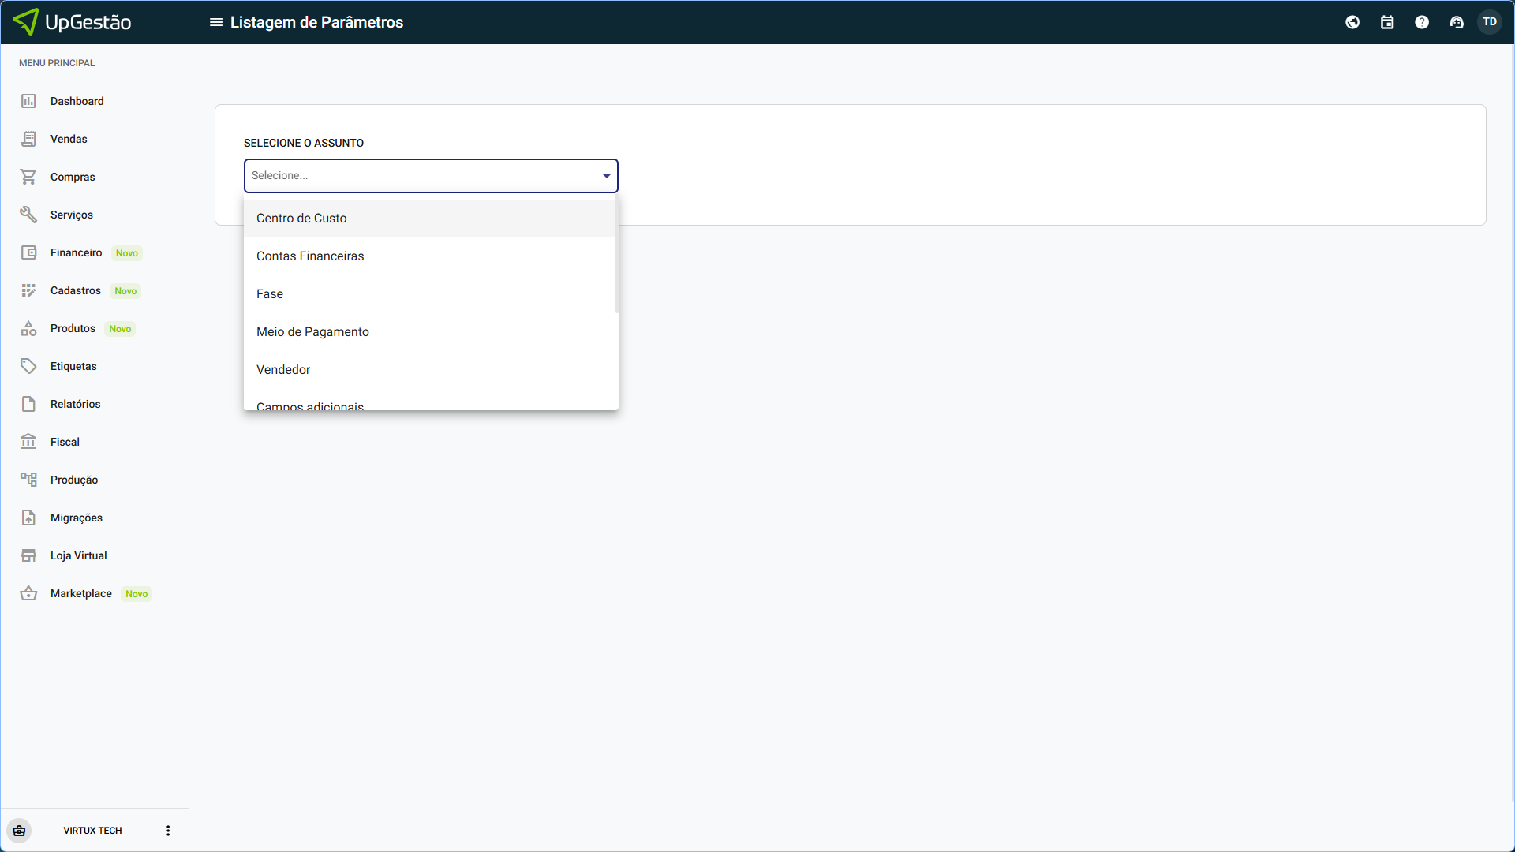
Task: Click the help question mark icon
Action: (x=1422, y=22)
